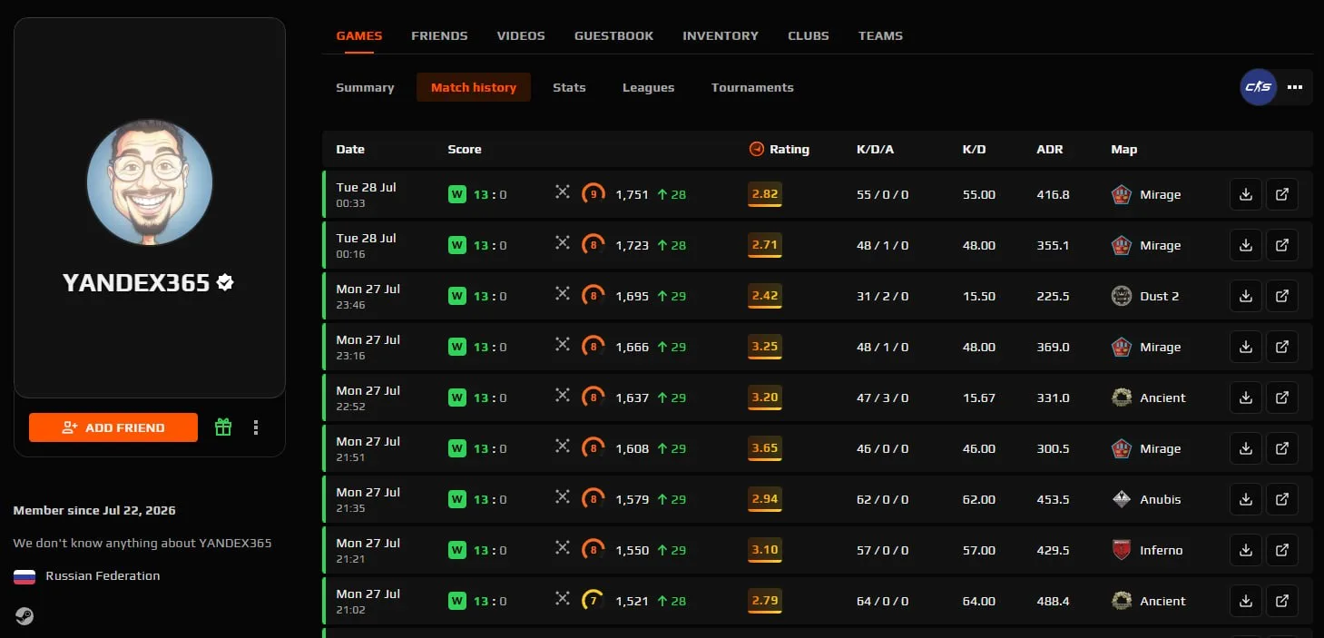Open external link for 23:16 match
The width and height of the screenshot is (1324, 638).
1282,347
